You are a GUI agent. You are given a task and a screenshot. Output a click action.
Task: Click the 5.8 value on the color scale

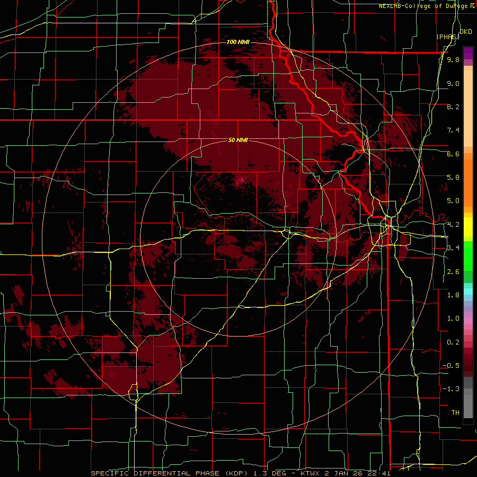(x=453, y=178)
